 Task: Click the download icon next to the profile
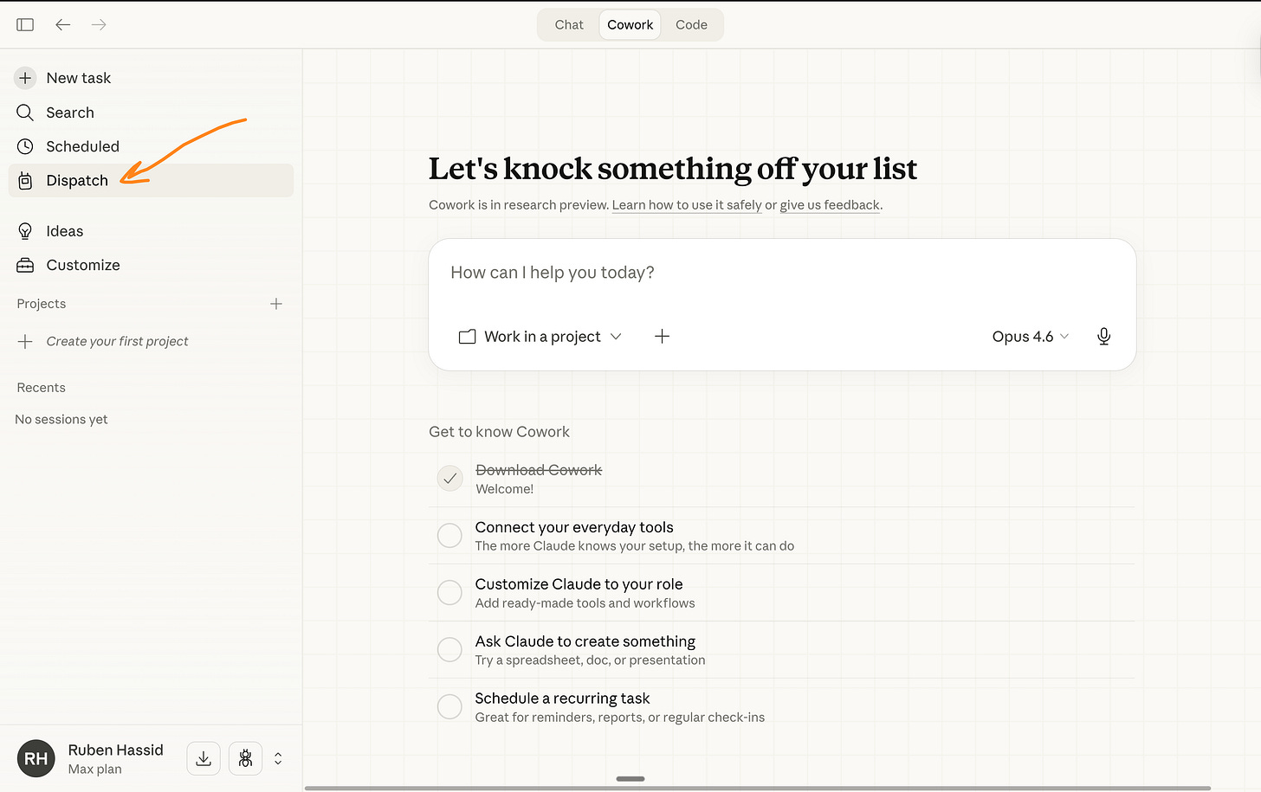click(x=204, y=758)
